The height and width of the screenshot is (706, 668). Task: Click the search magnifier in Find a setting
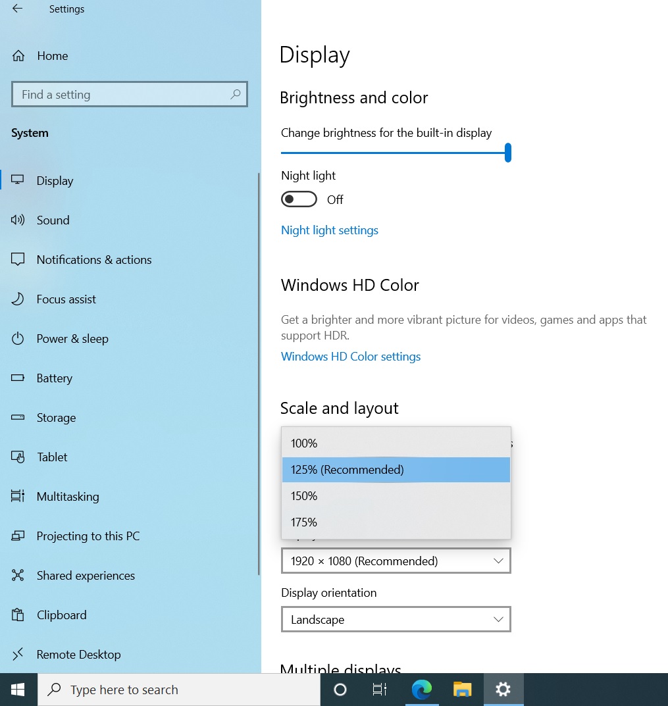pyautogui.click(x=235, y=94)
